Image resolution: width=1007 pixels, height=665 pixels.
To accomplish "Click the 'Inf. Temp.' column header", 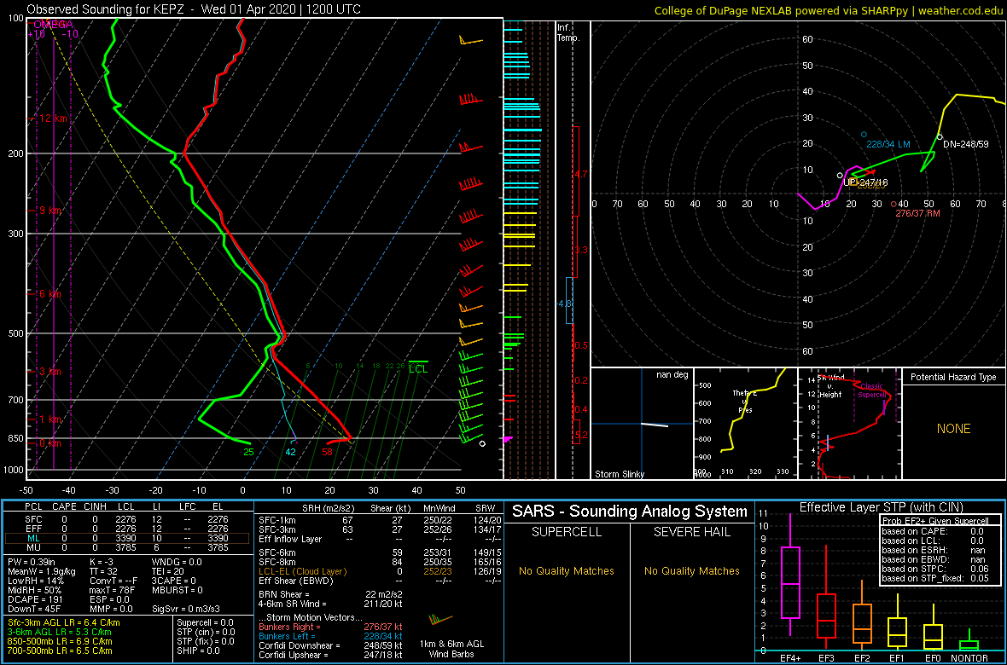I will pos(568,32).
